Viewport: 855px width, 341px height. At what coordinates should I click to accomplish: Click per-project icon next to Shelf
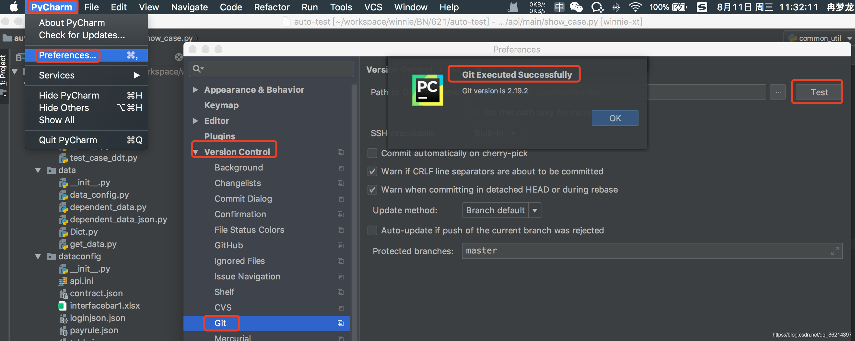[x=341, y=292]
